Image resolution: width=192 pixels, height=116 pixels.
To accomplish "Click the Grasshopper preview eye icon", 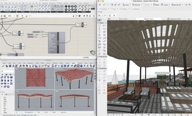I will click(x=22, y=16).
